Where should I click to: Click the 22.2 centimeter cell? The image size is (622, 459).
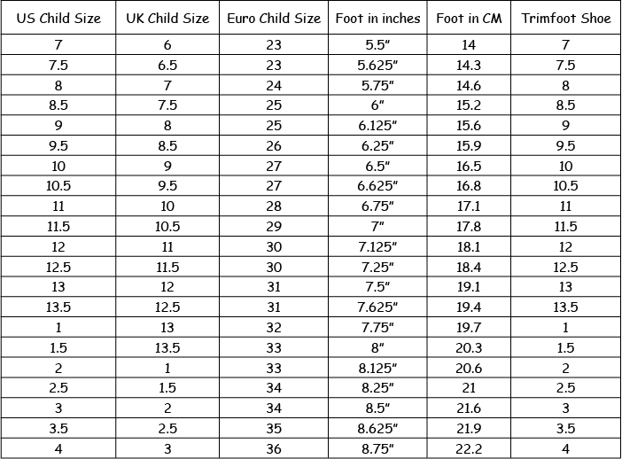pos(469,448)
